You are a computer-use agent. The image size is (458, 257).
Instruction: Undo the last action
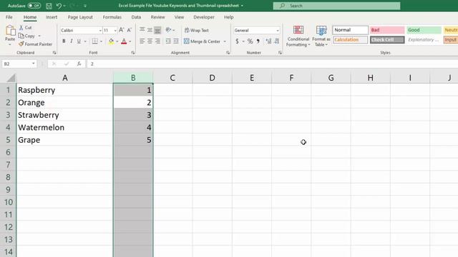coord(59,6)
